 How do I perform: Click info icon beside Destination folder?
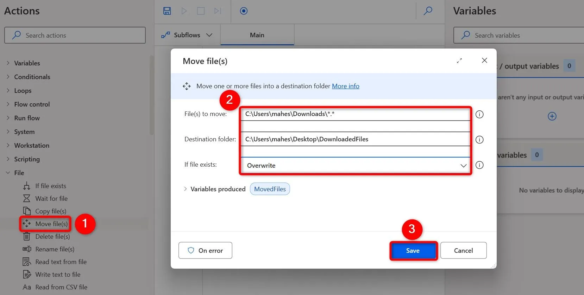[479, 140]
